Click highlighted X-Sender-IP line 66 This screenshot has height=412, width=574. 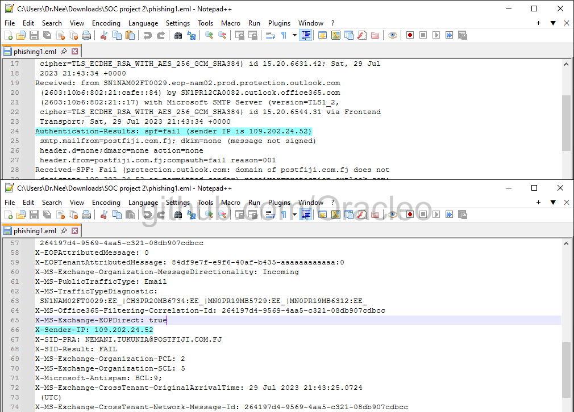click(x=94, y=330)
